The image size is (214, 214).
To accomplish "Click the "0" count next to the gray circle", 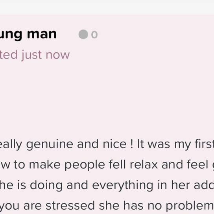I will pyautogui.click(x=94, y=35).
